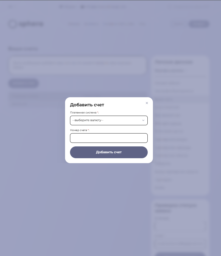Click the outlined header button beside dark pill

[178, 24]
